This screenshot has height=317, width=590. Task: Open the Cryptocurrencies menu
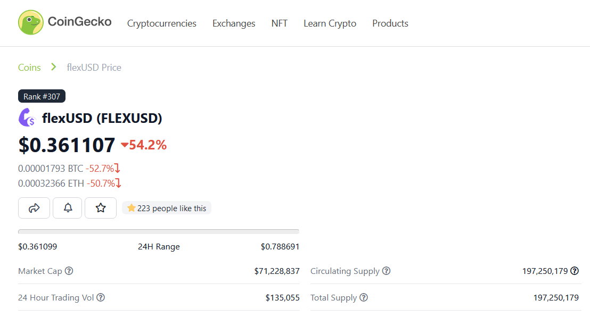pos(162,23)
